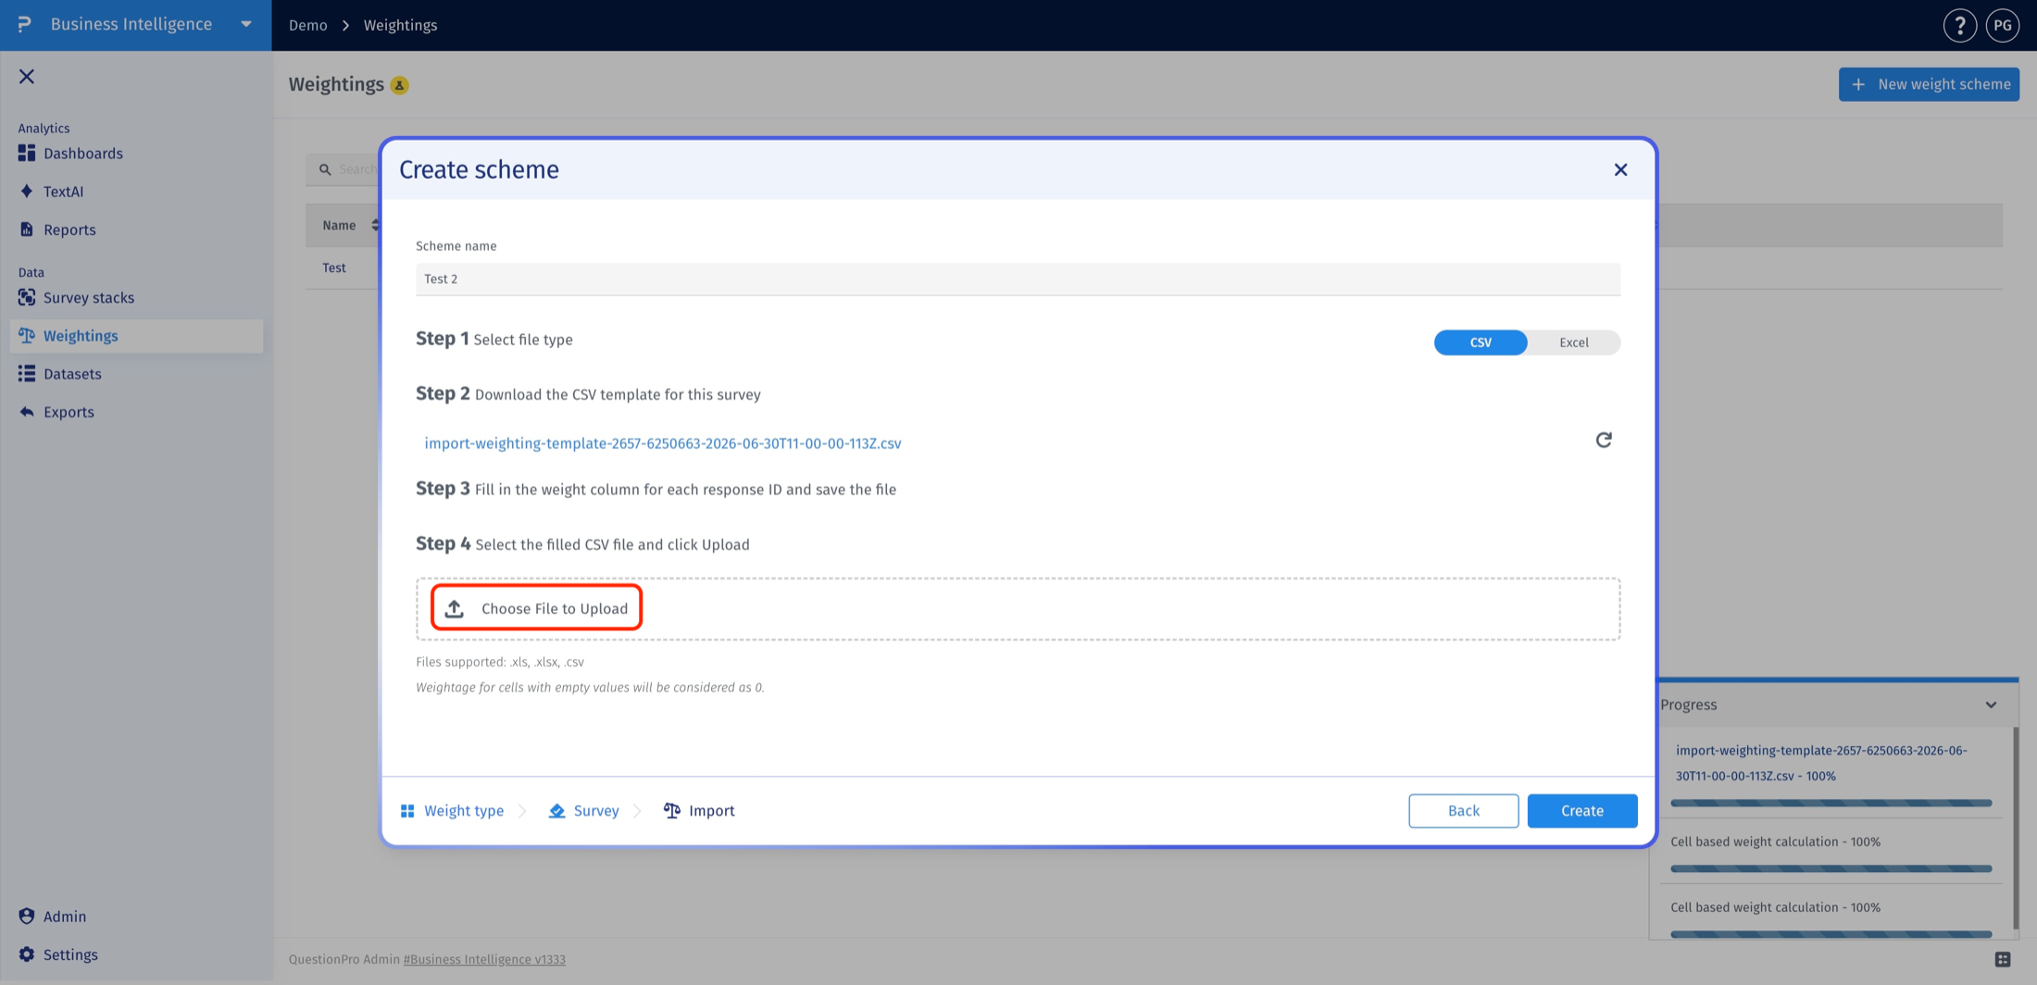2037x985 pixels.
Task: Open Admin in the sidebar
Action: coord(65,916)
